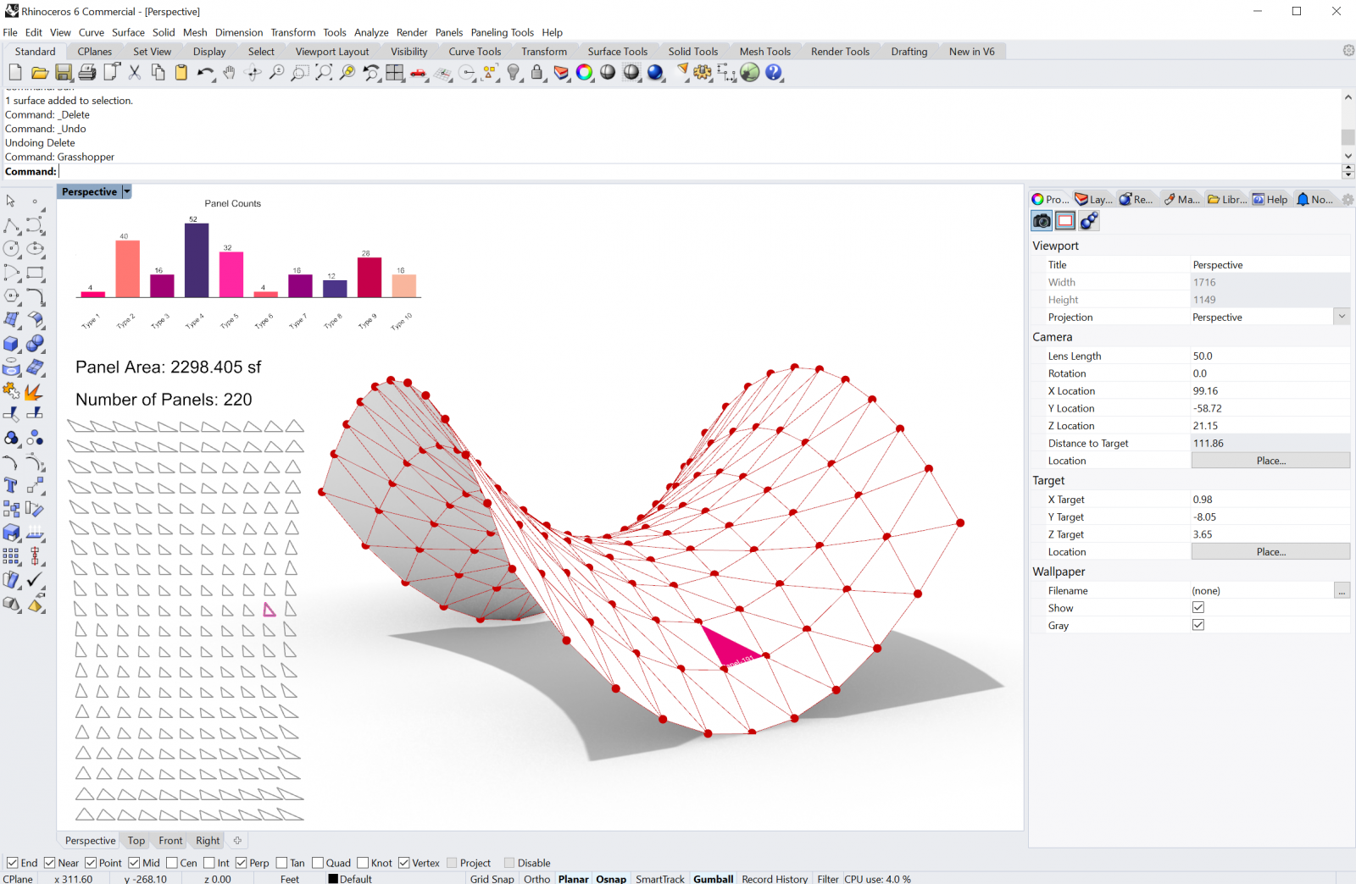Select the Pan hand tool
The width and height of the screenshot is (1356, 884).
(229, 73)
